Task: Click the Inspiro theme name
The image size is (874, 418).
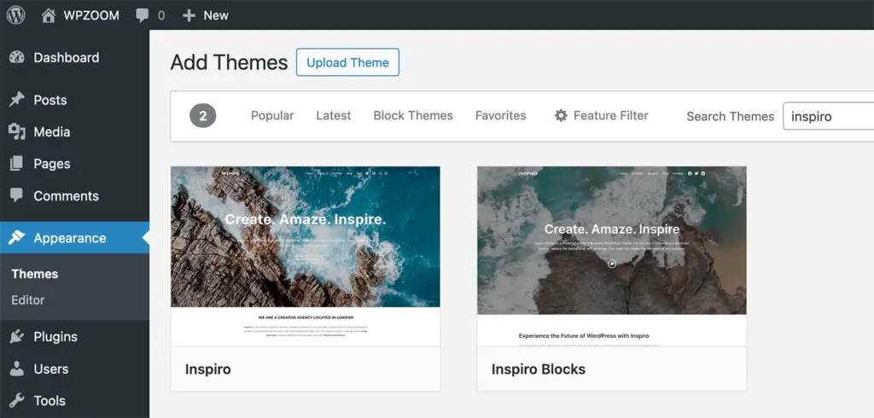Action: pos(208,369)
